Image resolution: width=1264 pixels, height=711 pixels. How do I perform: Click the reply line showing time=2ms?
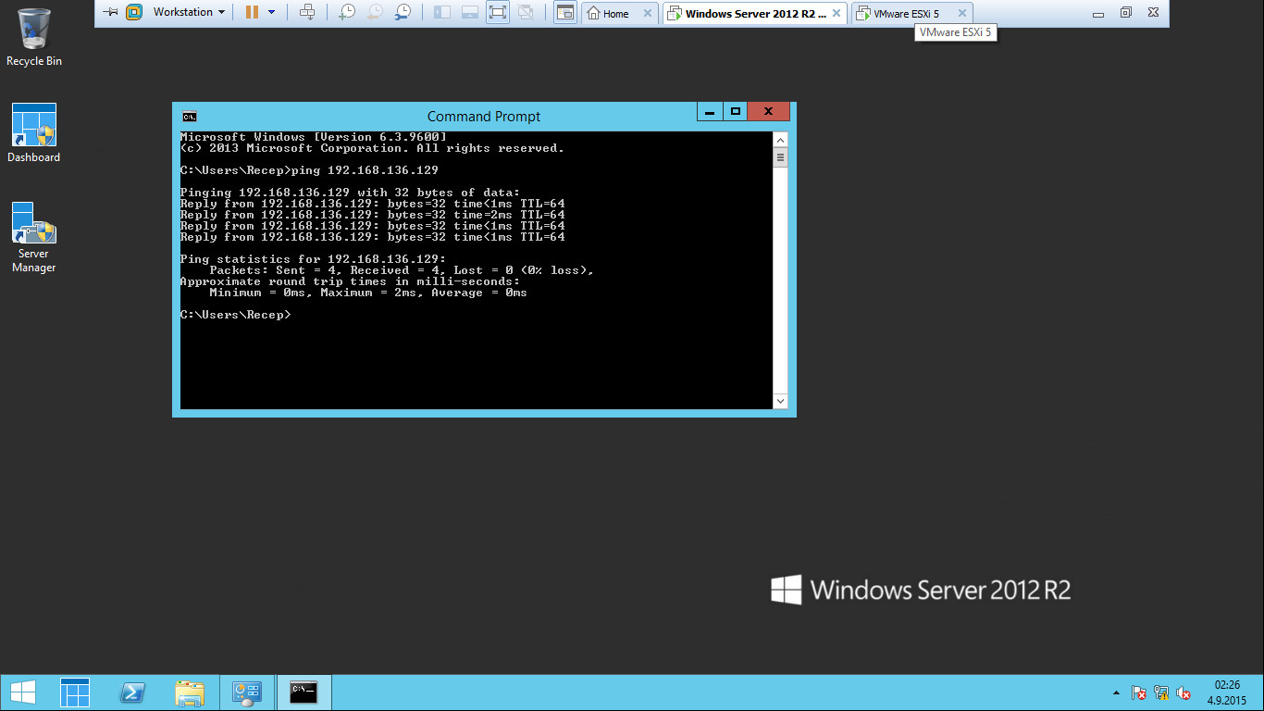372,215
